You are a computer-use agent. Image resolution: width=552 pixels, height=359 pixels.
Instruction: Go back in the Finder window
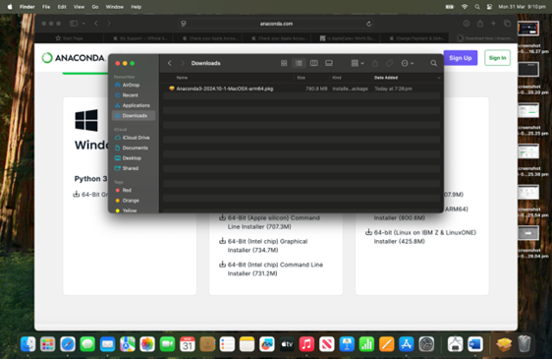pyautogui.click(x=170, y=63)
